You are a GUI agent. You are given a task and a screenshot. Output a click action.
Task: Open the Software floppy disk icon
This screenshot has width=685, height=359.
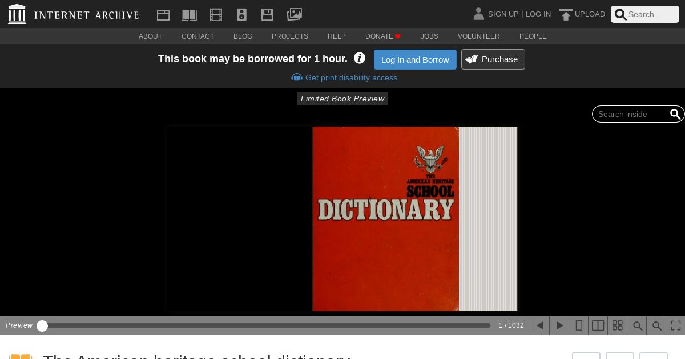[267, 15]
